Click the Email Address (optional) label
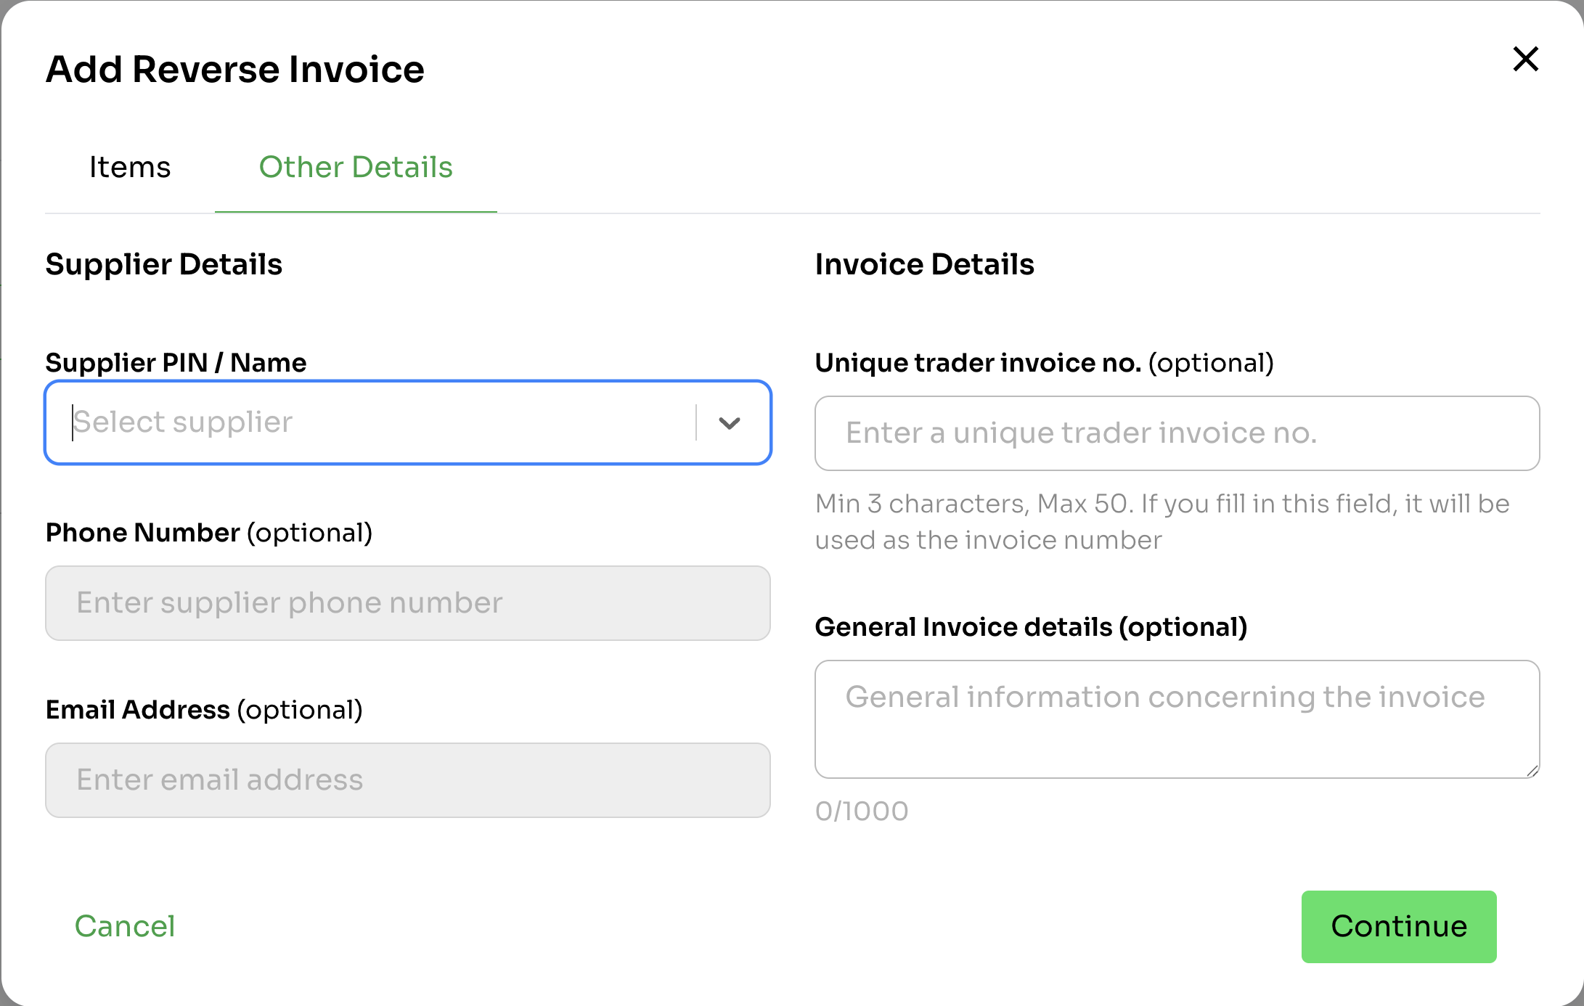 tap(204, 710)
